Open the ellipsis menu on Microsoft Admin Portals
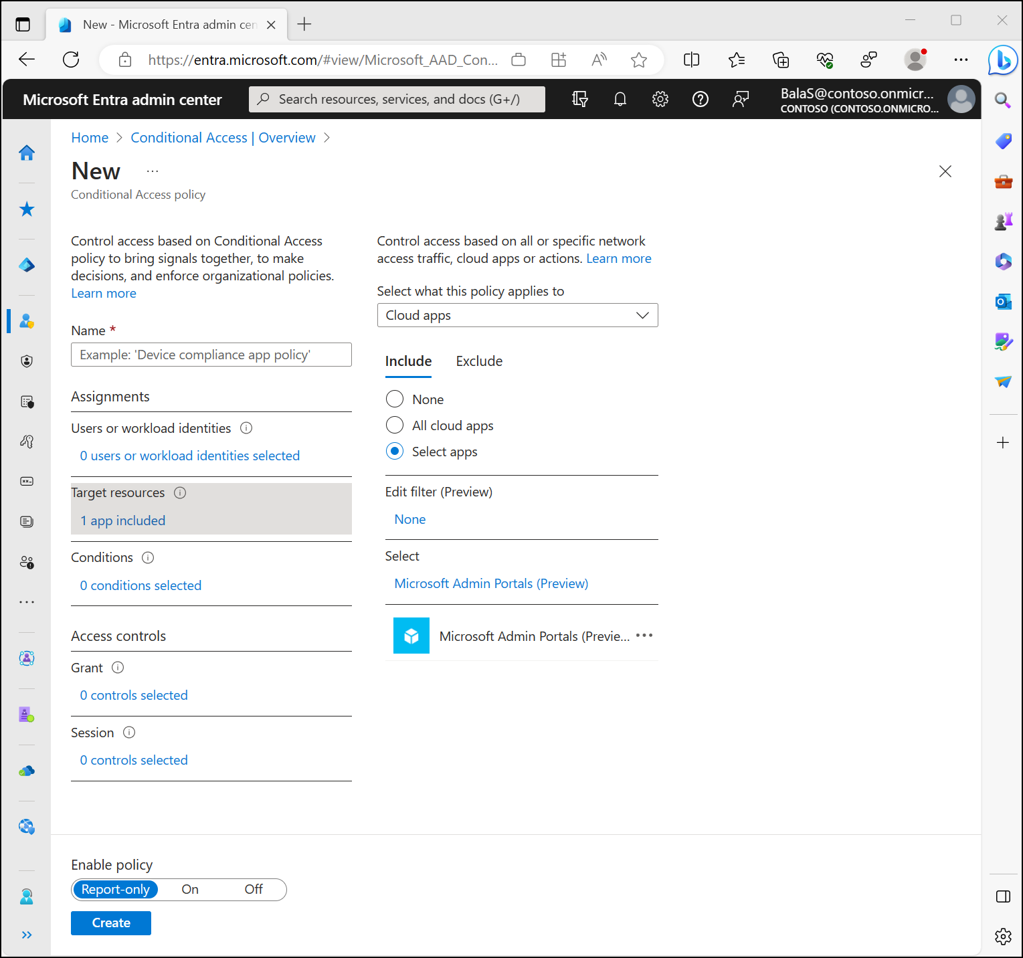 (644, 636)
